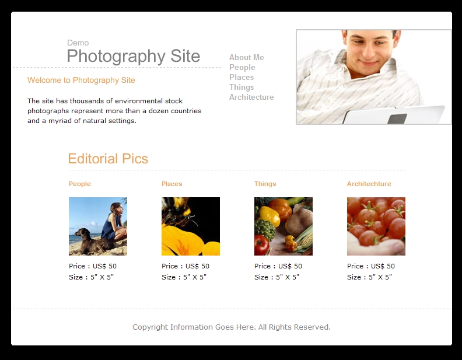The image size is (462, 360).
Task: Click the copyright information footer text
Action: pyautogui.click(x=232, y=327)
